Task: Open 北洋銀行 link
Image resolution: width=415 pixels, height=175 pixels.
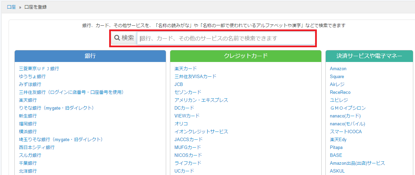Action: (x=28, y=171)
